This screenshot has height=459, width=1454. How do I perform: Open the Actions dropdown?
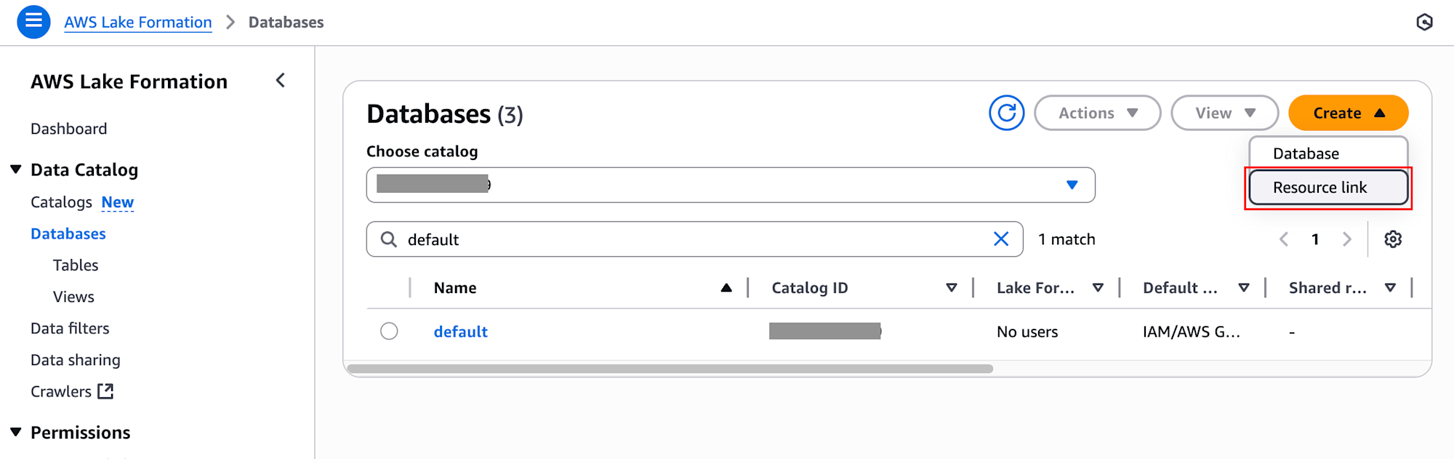coord(1097,113)
